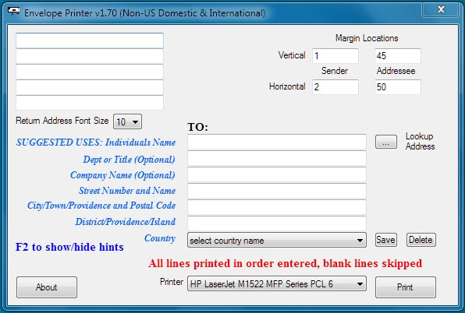
Task: Click the District/Providence/Island input field
Action: (277, 223)
